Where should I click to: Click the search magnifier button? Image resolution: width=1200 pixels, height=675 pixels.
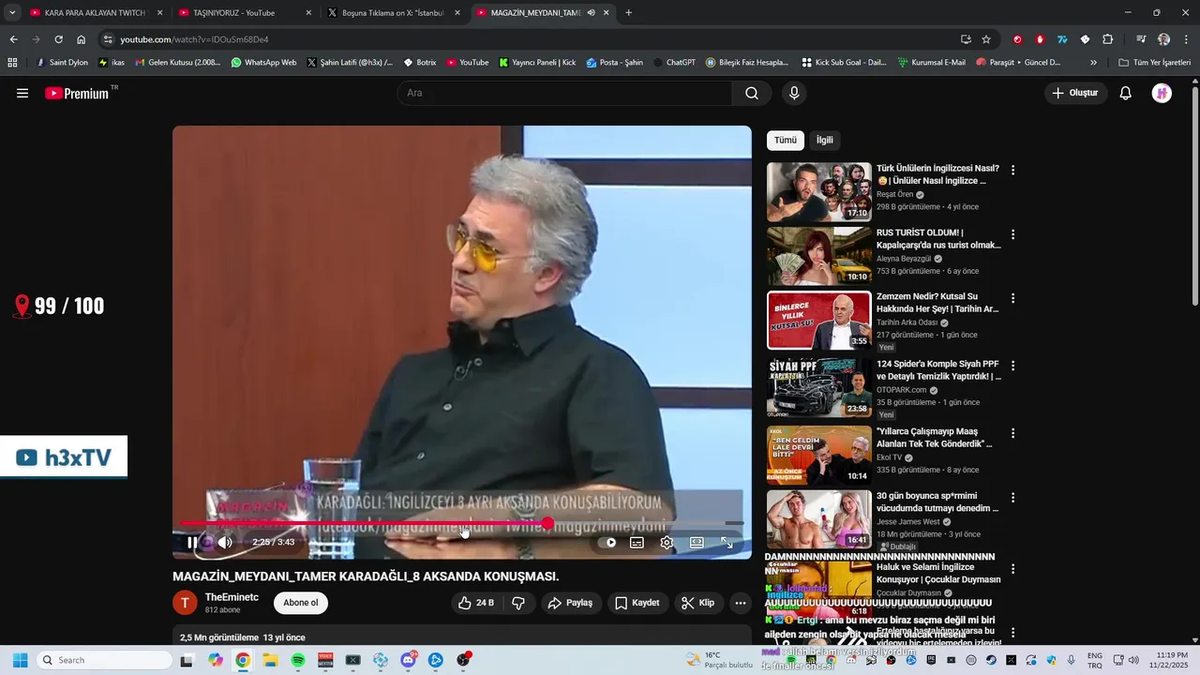pos(752,93)
